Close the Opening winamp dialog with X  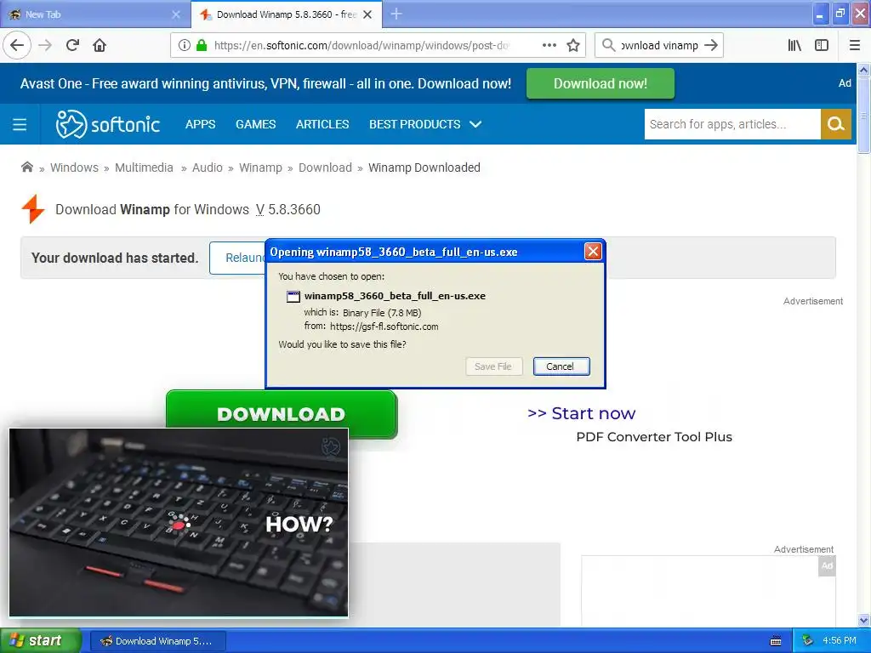click(593, 252)
